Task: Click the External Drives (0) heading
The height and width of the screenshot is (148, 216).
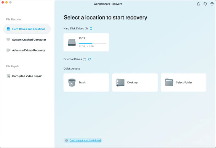Action: click(75, 59)
